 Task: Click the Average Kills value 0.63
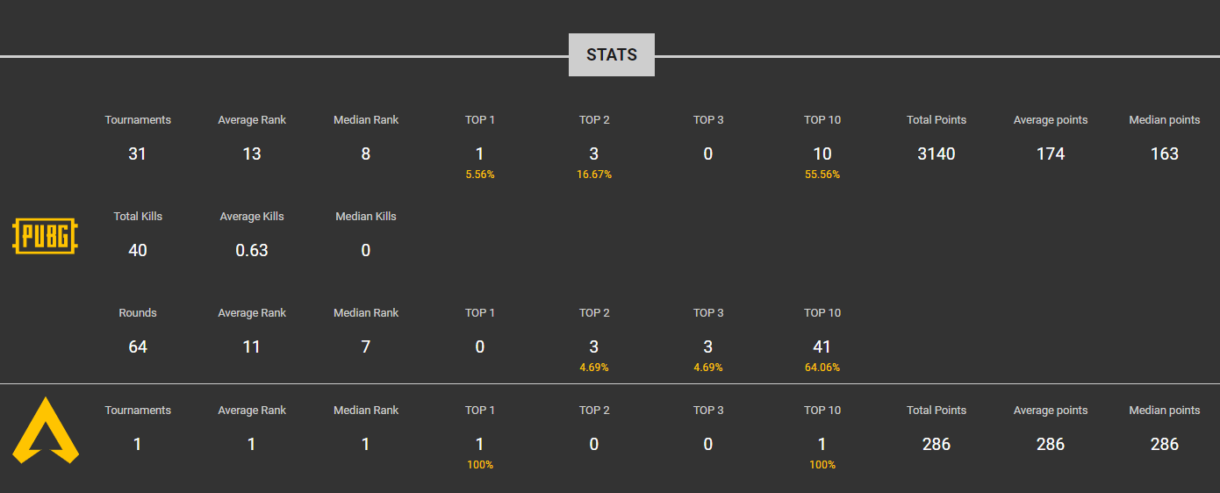(252, 250)
